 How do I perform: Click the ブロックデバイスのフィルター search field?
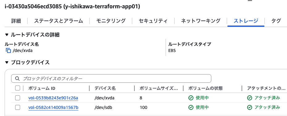point(111,78)
